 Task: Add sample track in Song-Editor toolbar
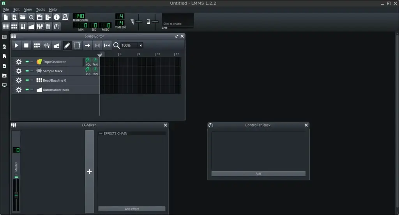tap(47, 45)
